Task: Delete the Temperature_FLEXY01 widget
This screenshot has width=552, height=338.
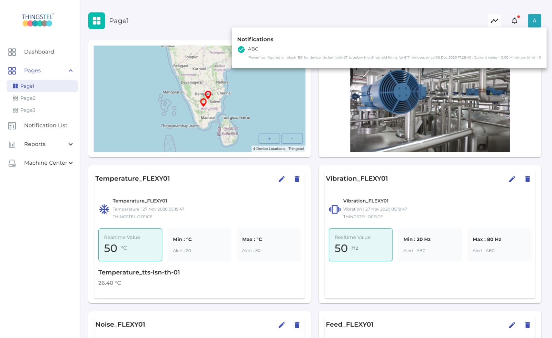Action: (297, 179)
